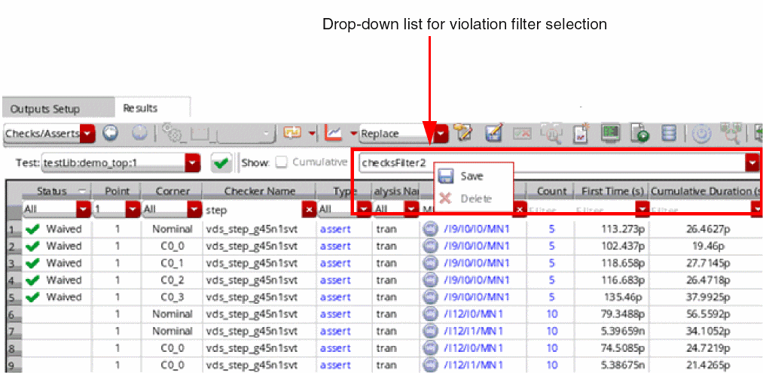
Task: Open the arrow beside the orange re-evaluate icon
Action: 312,132
